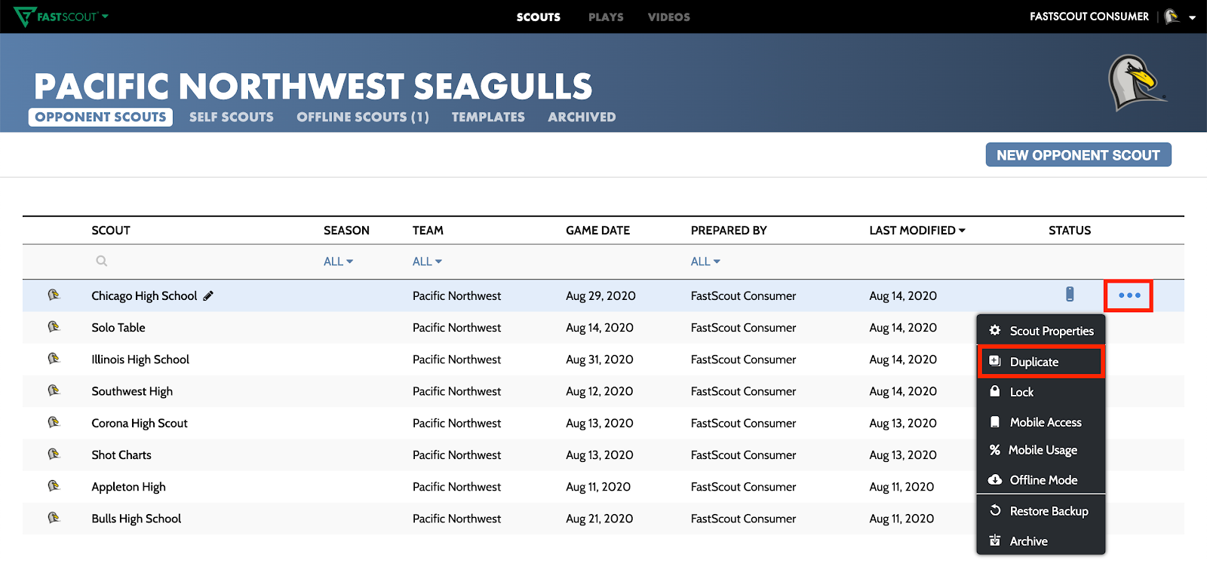The height and width of the screenshot is (563, 1207).
Task: Click seagull icon beside Bulls High School
Action: click(54, 517)
